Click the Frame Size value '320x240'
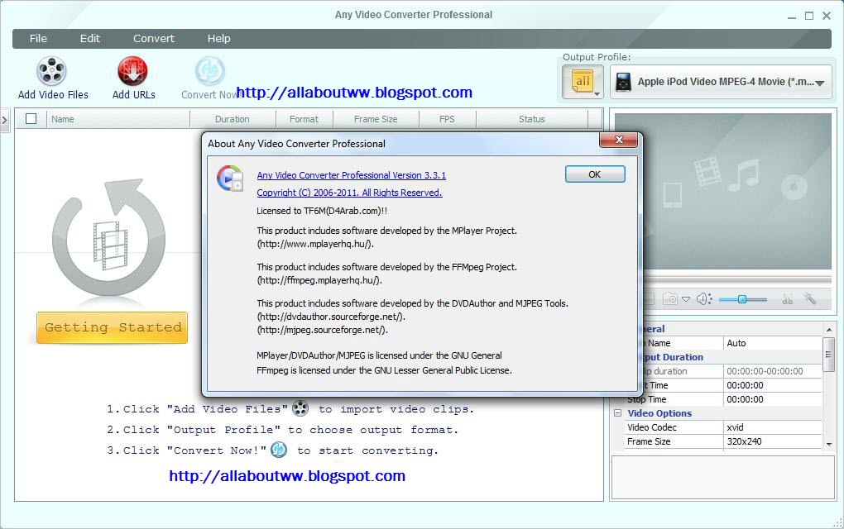Screen dimensions: 844x529 coord(773,441)
